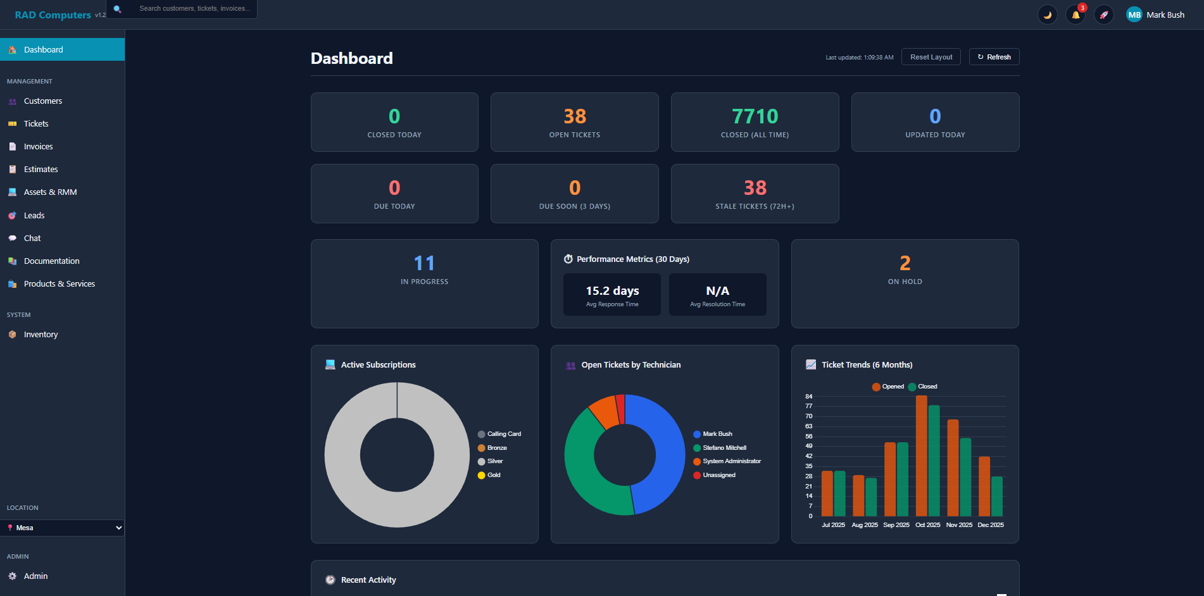Image resolution: width=1204 pixels, height=596 pixels.
Task: Click the Inventory box icon
Action: tap(12, 335)
